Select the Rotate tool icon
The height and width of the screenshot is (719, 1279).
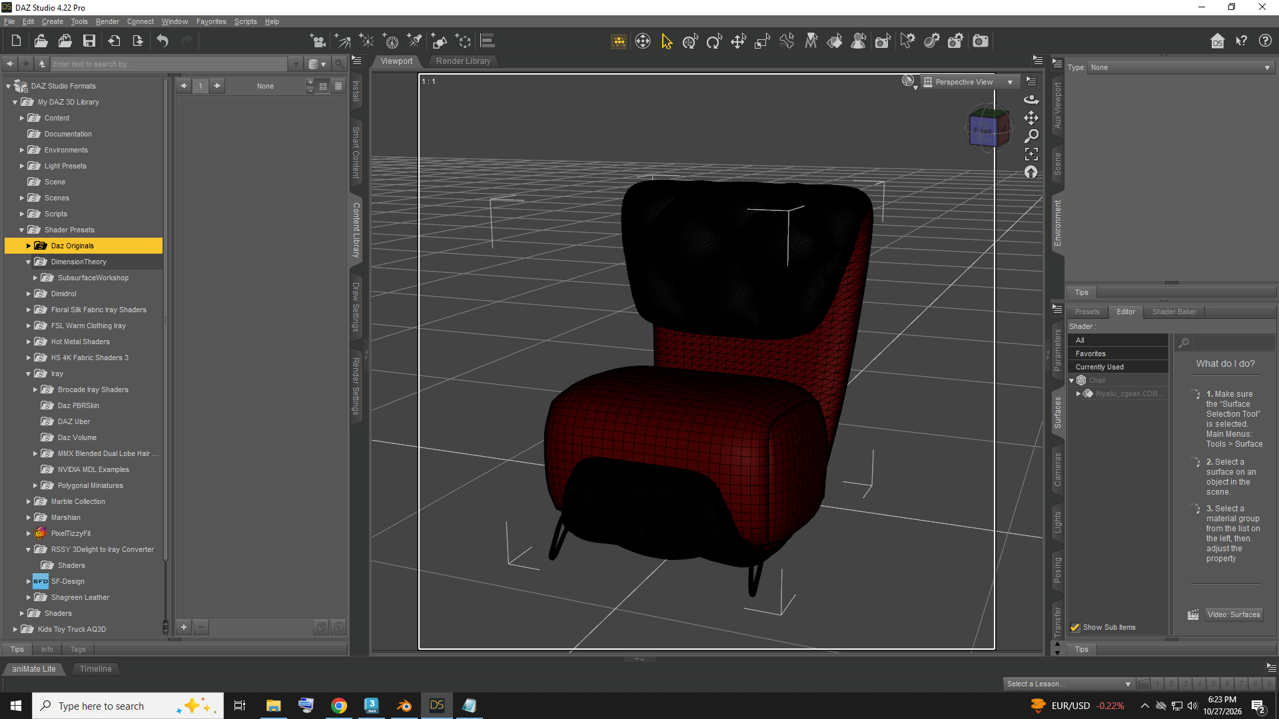[x=714, y=41]
